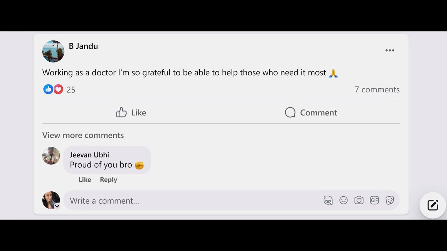The height and width of the screenshot is (251, 447).
Task: Expand View more comments
Action: (83, 135)
